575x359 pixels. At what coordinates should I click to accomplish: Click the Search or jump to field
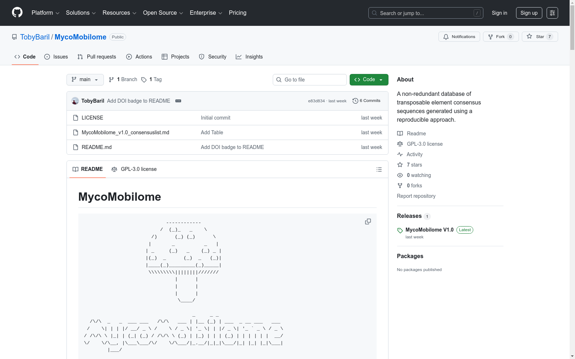pyautogui.click(x=426, y=13)
